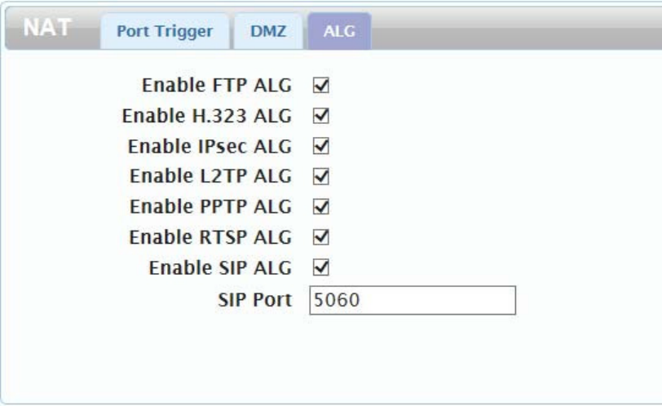Deselect the SIP ALG checkbox
The image size is (662, 406).
(321, 267)
